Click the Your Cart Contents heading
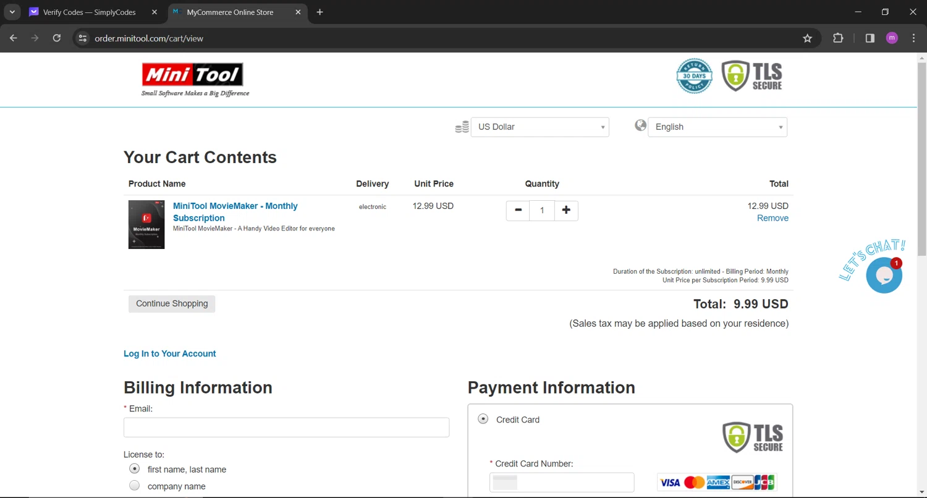 click(x=200, y=157)
